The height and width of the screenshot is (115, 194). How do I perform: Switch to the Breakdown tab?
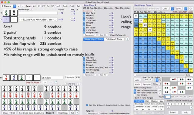(x=154, y=9)
